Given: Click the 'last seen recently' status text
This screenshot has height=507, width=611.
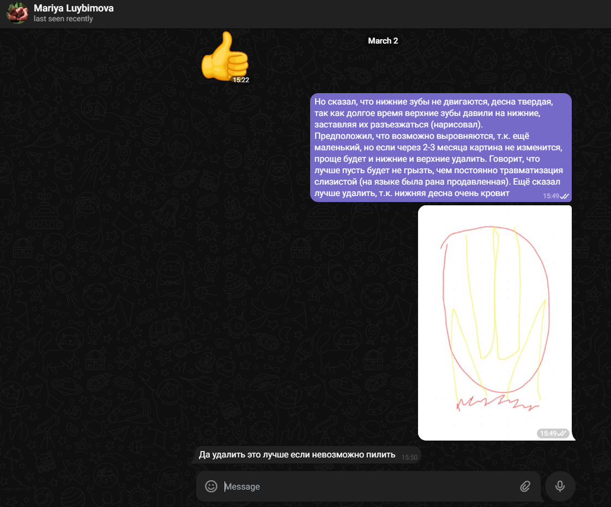Looking at the screenshot, I should [x=63, y=19].
